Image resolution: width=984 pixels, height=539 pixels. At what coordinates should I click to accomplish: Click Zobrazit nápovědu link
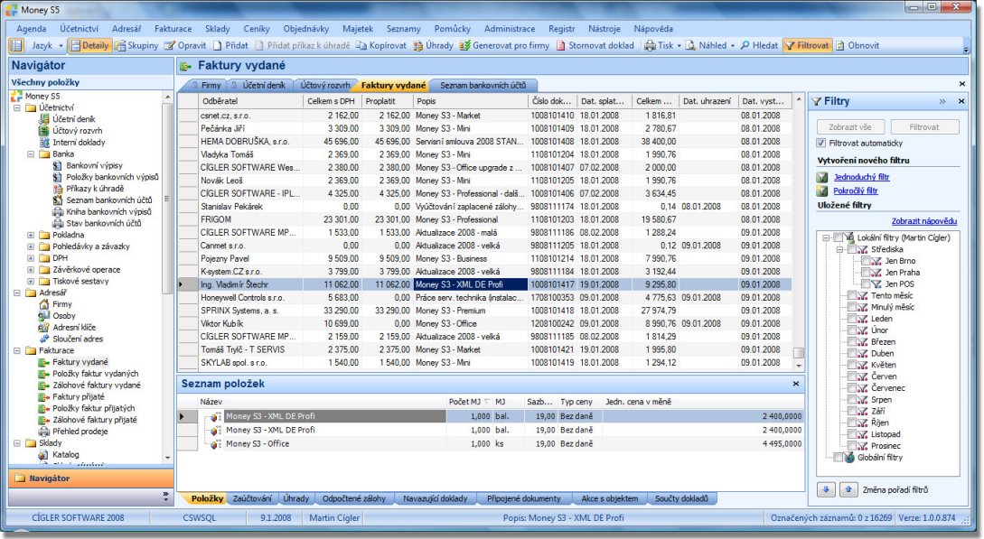pos(923,221)
